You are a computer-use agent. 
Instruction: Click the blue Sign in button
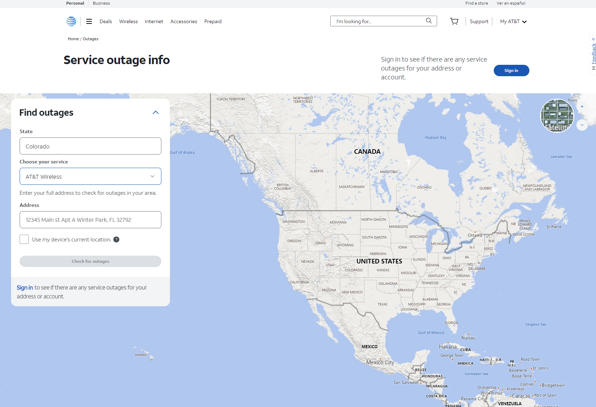pyautogui.click(x=511, y=71)
